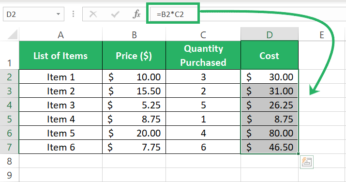The width and height of the screenshot is (346, 182).
Task: Open the Quick Analysis icon below table
Action: tap(307, 162)
